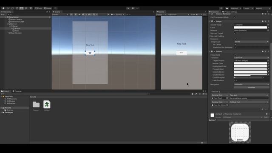Click the Pixels Per Unit Multiplier field
272x153 pixels.
pyautogui.click(x=251, y=47)
